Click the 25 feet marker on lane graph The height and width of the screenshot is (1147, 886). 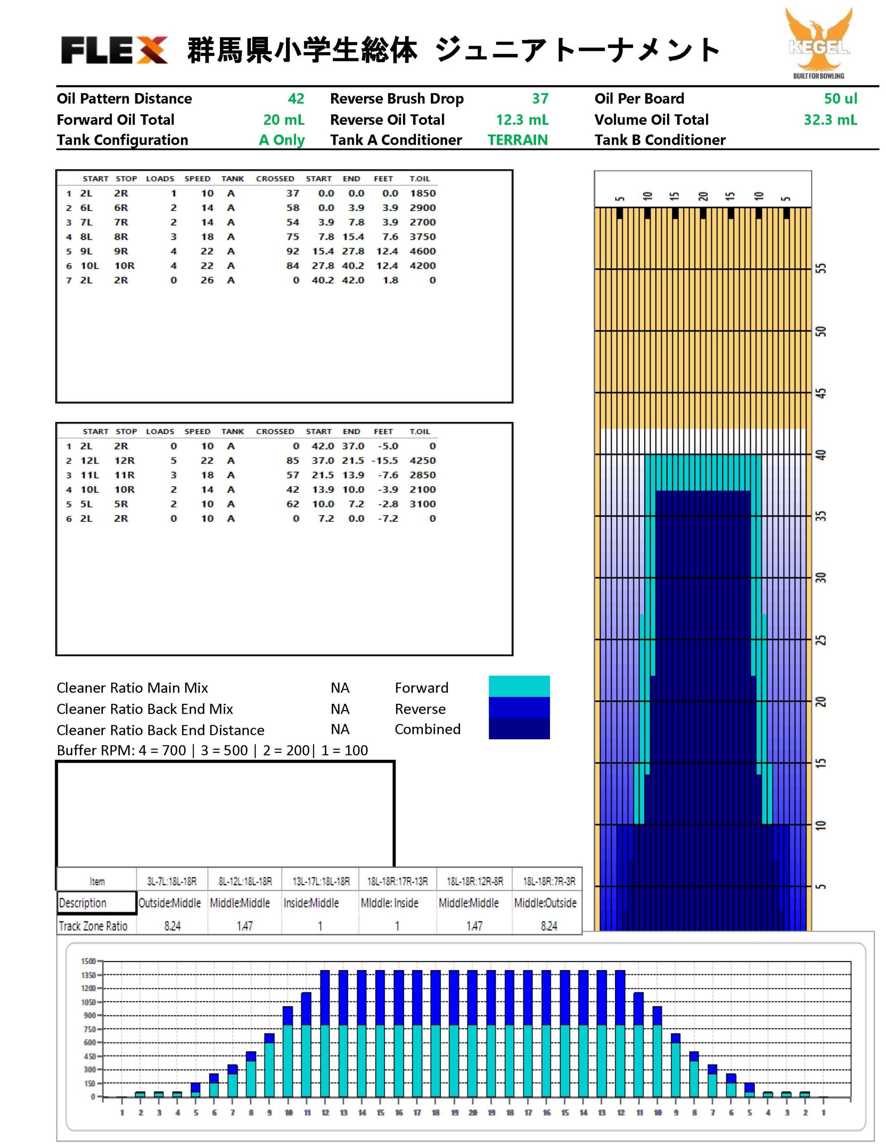821,640
